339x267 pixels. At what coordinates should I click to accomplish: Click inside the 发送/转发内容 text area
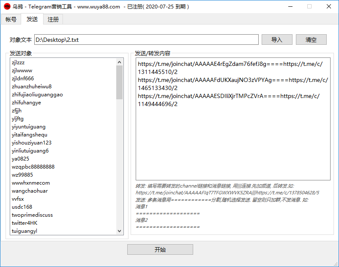coord(233,119)
